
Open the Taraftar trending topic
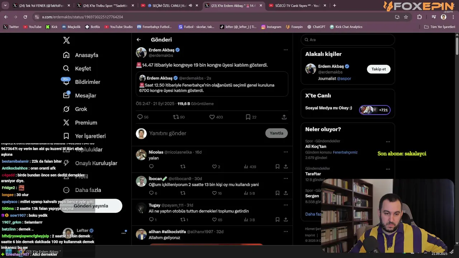coord(313,174)
